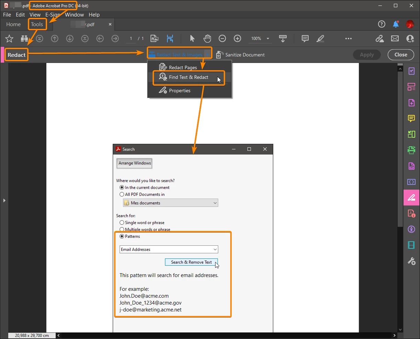The height and width of the screenshot is (339, 420).
Task: Click the previous page up-arrow icon
Action: pos(55,39)
